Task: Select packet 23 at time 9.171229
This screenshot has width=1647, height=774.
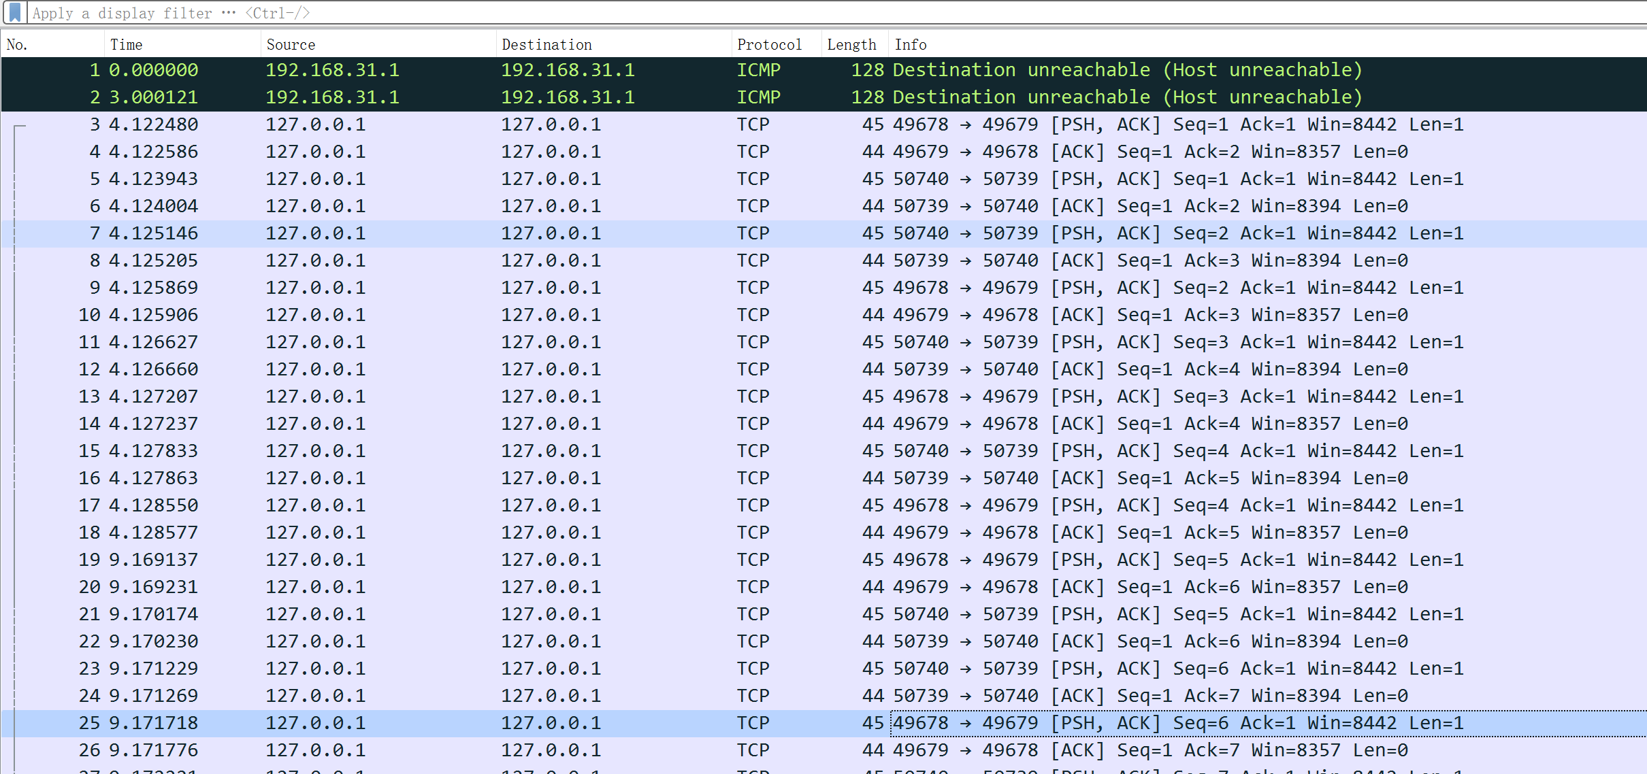Action: pyautogui.click(x=823, y=669)
